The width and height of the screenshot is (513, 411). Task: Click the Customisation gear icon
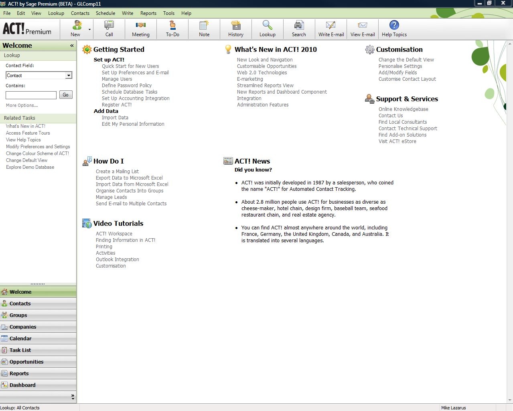coord(369,49)
